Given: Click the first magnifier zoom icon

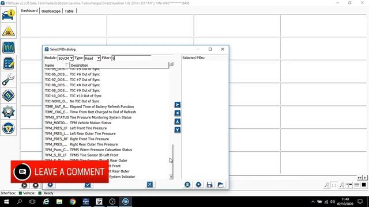Looking at the screenshot, I should point(327,185).
